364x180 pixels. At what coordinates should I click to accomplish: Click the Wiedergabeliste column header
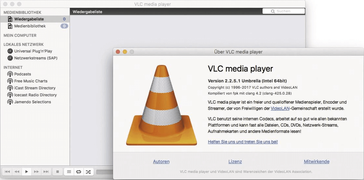tap(87, 11)
